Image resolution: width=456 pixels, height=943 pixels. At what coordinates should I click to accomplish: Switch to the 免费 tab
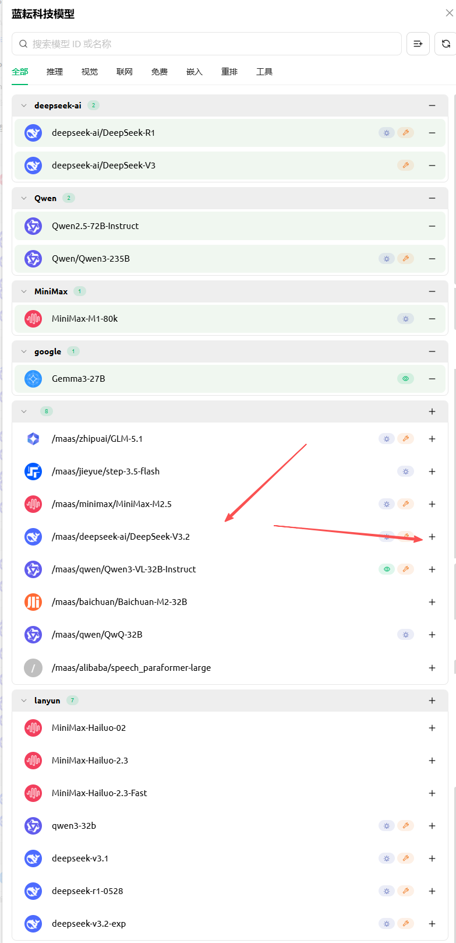pos(160,72)
